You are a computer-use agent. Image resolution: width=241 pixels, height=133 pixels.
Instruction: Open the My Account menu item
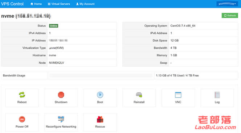tap(85, 4)
